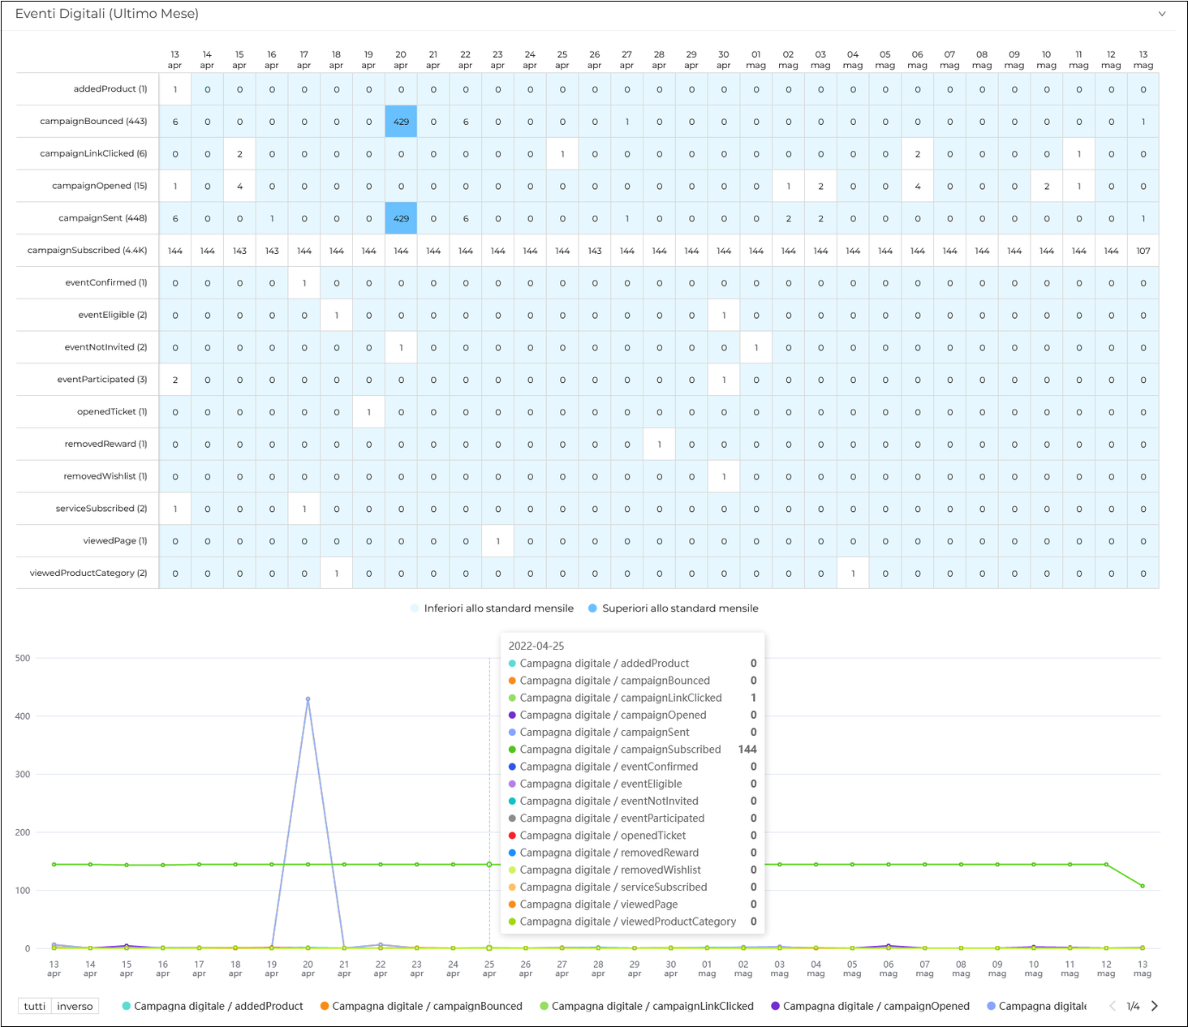
Task: Select the tutti legend button
Action: pyautogui.click(x=35, y=1006)
